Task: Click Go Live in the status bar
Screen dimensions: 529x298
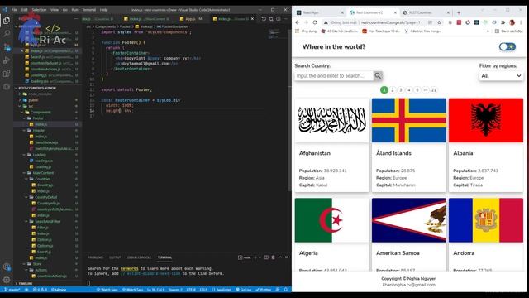Action: (x=244, y=290)
